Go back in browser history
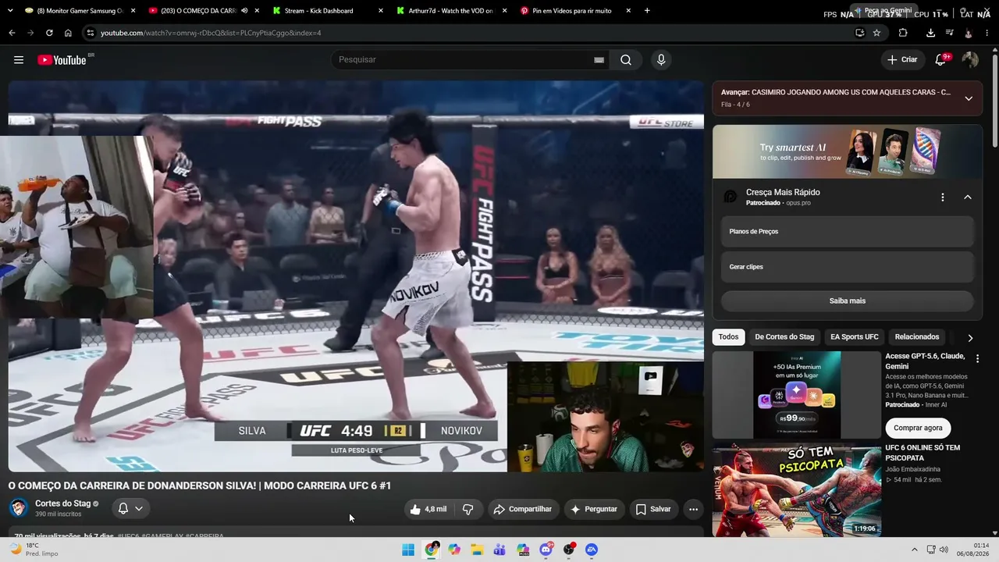The width and height of the screenshot is (999, 562). (x=12, y=33)
